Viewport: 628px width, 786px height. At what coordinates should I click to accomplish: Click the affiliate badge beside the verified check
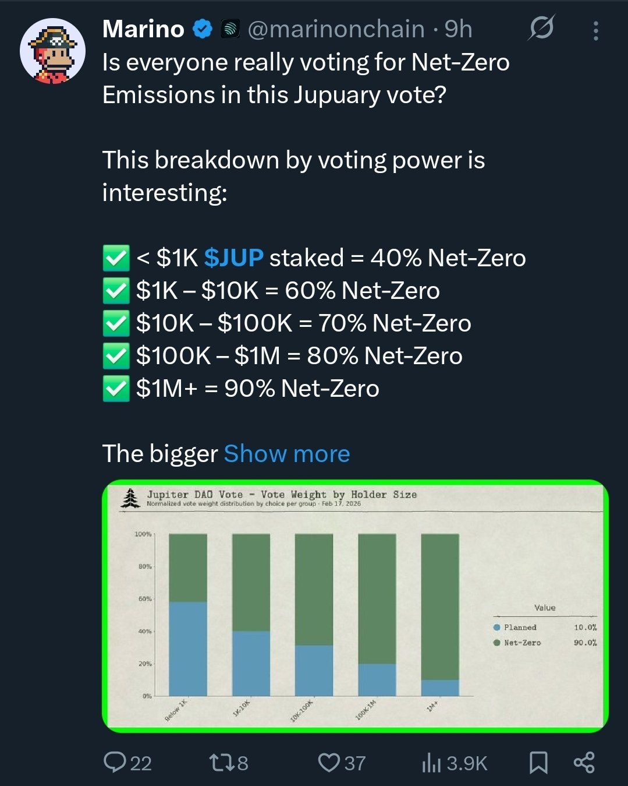click(230, 29)
